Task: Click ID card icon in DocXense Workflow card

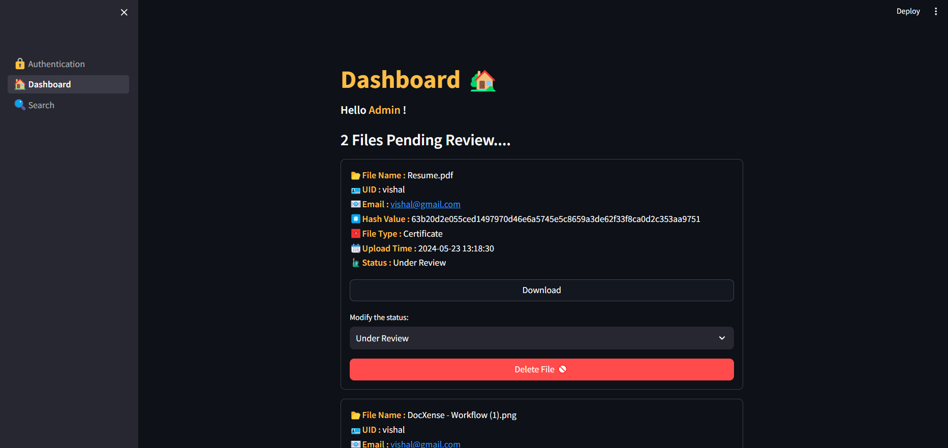Action: click(x=356, y=430)
